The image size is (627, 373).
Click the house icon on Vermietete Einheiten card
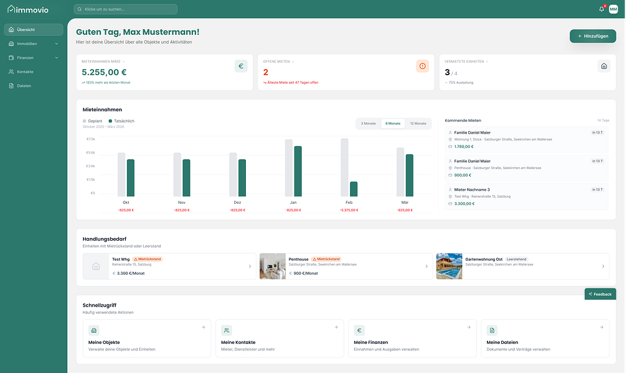coord(604,67)
